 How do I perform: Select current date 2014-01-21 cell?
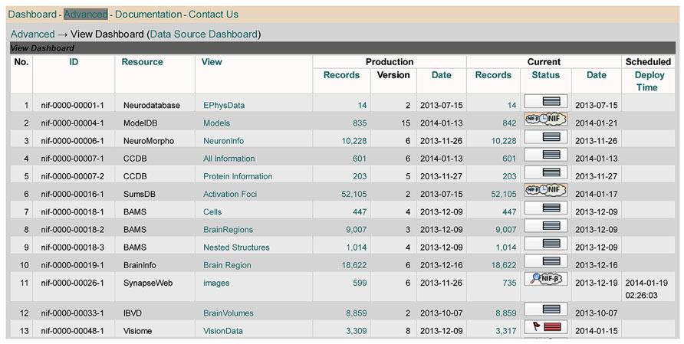(x=597, y=123)
